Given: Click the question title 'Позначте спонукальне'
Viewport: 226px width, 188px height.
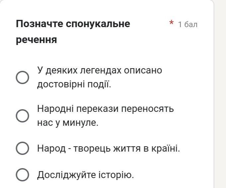Looking at the screenshot, I should (73, 24).
